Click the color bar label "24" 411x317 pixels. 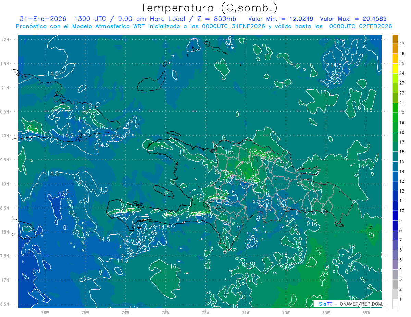[402, 73]
